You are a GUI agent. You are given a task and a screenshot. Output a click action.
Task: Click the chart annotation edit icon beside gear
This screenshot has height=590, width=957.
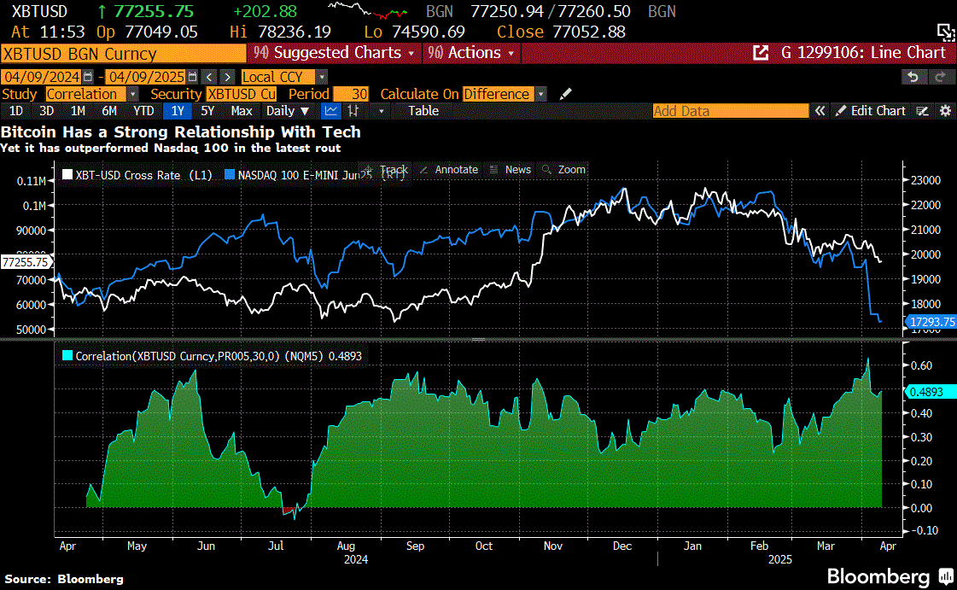(x=922, y=111)
